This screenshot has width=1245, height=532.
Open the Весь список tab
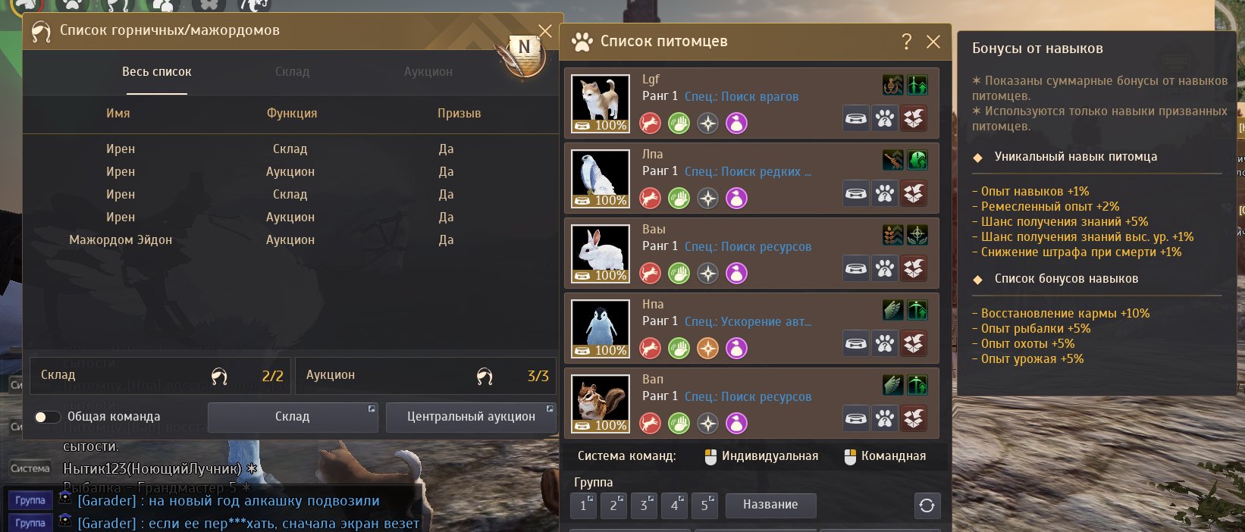pyautogui.click(x=157, y=72)
